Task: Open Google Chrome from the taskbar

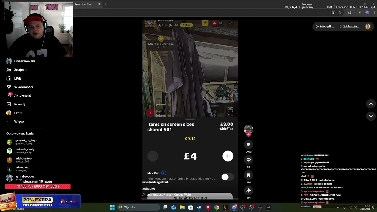Action: point(217,207)
